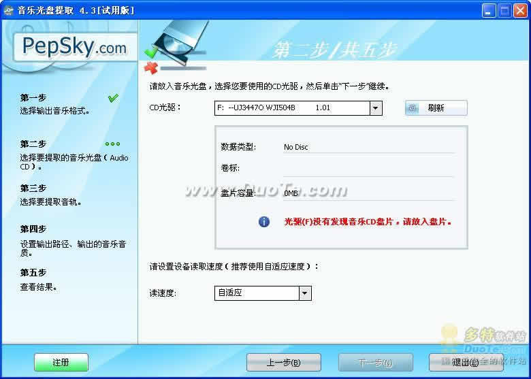The width and height of the screenshot is (531, 379).
Task: Click the 数据类型 label
Action: coord(238,147)
